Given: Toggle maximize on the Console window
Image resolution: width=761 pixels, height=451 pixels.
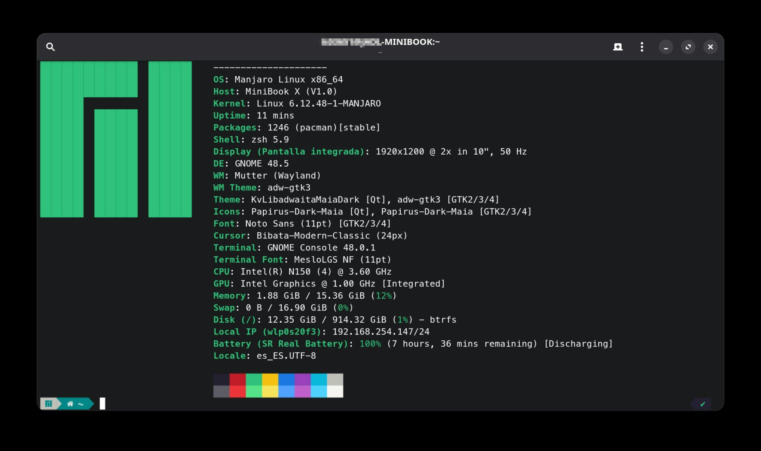Looking at the screenshot, I should pyautogui.click(x=688, y=47).
